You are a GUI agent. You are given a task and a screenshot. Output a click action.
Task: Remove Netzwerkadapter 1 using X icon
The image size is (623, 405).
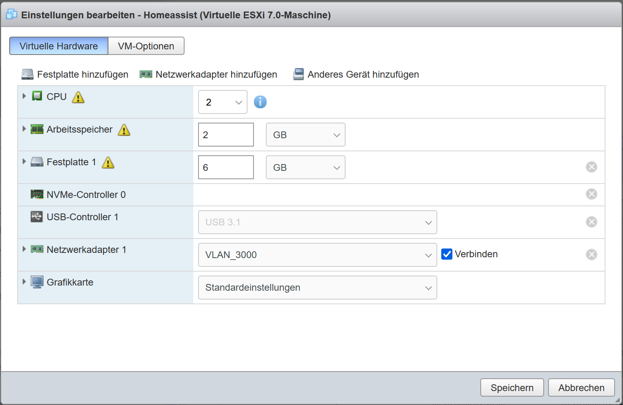coord(591,254)
